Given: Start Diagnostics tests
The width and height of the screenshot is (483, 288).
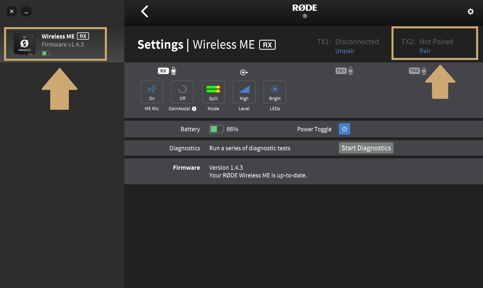Looking at the screenshot, I should point(366,148).
